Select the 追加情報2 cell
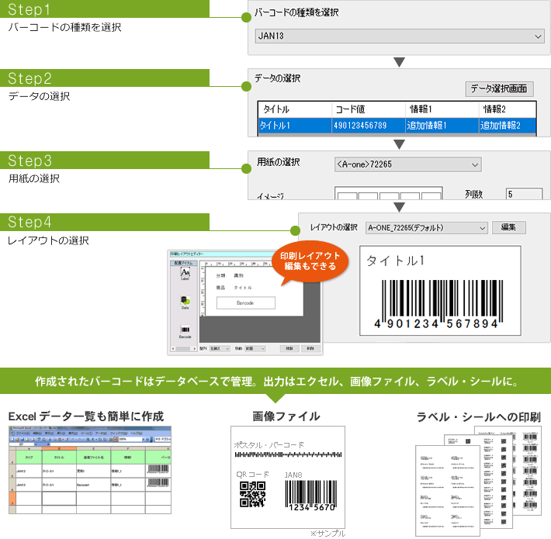This screenshot has width=551, height=539. (x=508, y=126)
